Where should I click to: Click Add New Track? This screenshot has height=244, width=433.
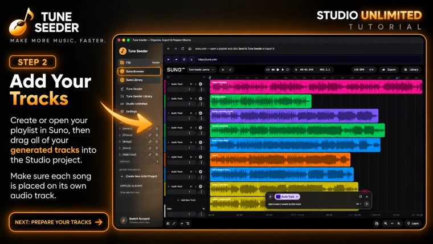tap(186, 200)
